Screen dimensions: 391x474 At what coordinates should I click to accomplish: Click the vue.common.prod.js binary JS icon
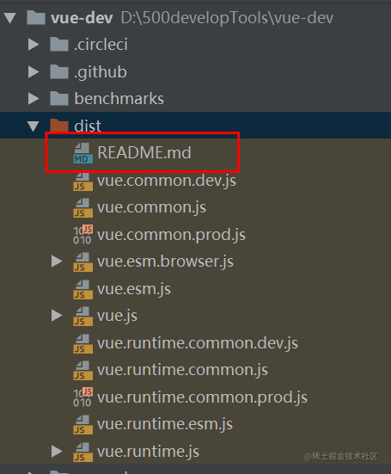(82, 234)
